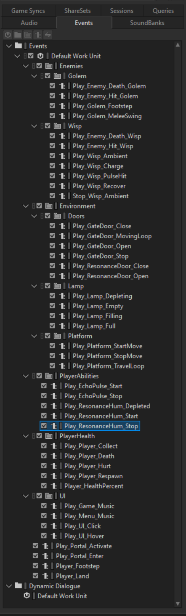Click the Lamp folder icon

[x=57, y=286]
